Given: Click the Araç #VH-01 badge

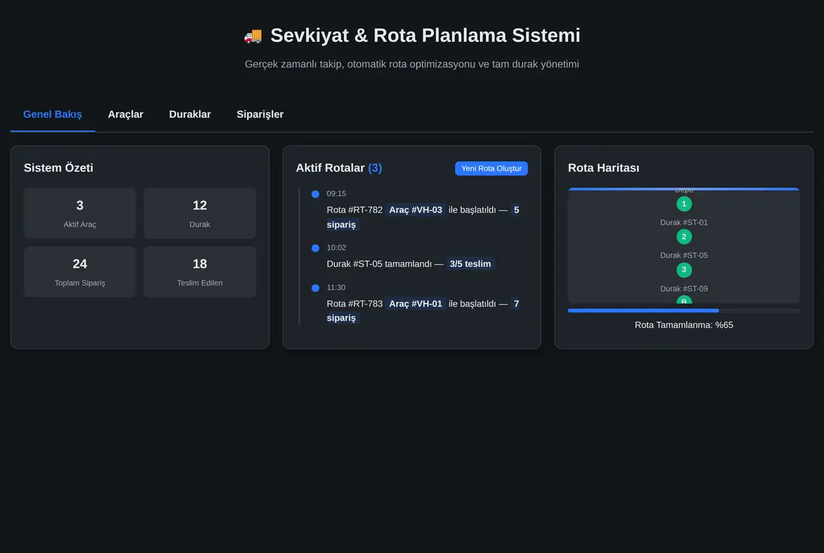Looking at the screenshot, I should coord(415,304).
